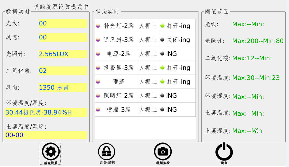Select the 照明灯-2路 device name cell
The image size is (289, 167).
tap(119, 96)
